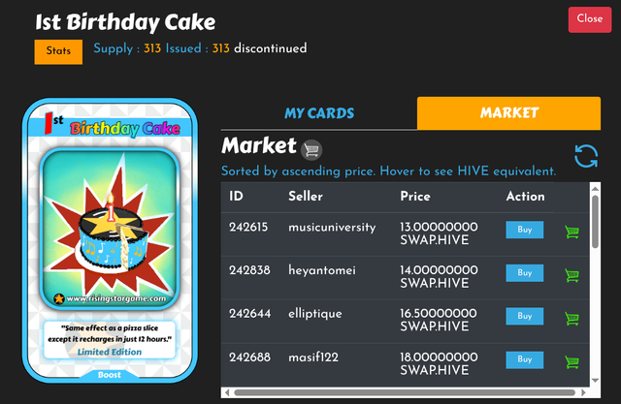Open the Stats button
Image resolution: width=621 pixels, height=404 pixels.
click(x=58, y=51)
